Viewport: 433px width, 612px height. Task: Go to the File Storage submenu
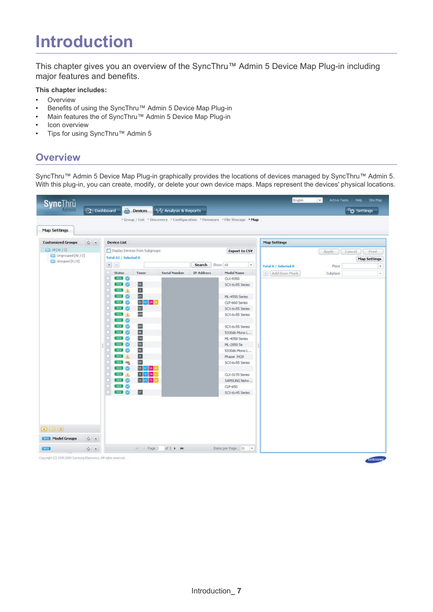tap(234, 220)
